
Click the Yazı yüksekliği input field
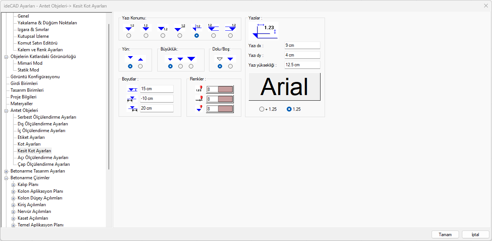pos(302,65)
